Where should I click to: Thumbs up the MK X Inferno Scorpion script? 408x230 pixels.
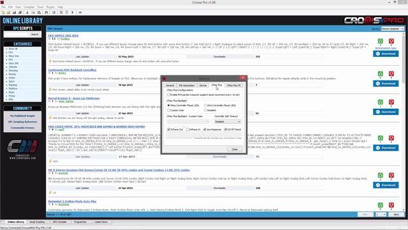click(x=380, y=175)
